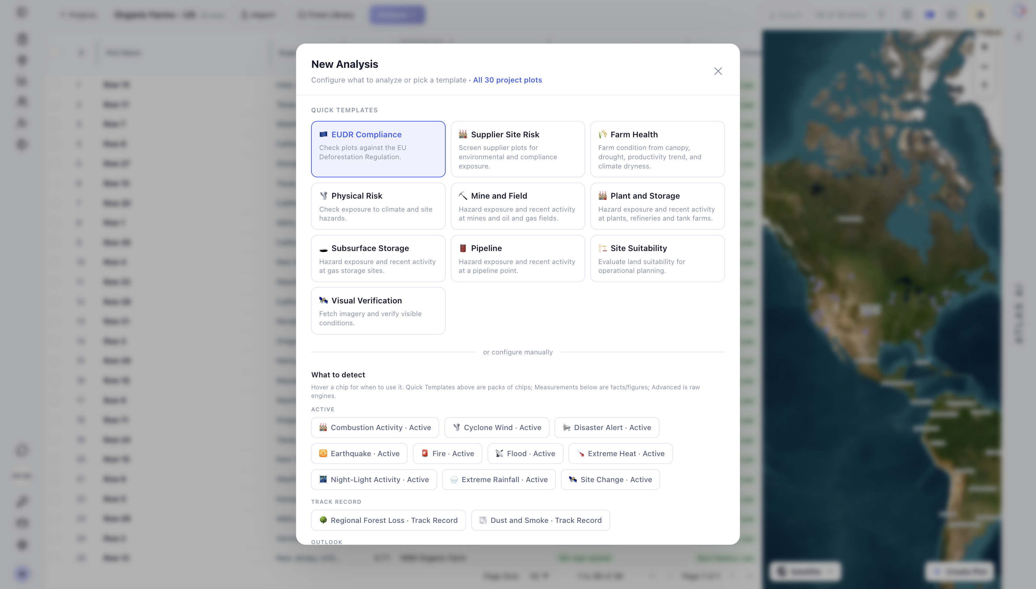Viewport: 1036px width, 589px height.
Task: Toggle the Night-Light Activity chip
Action: [374, 479]
